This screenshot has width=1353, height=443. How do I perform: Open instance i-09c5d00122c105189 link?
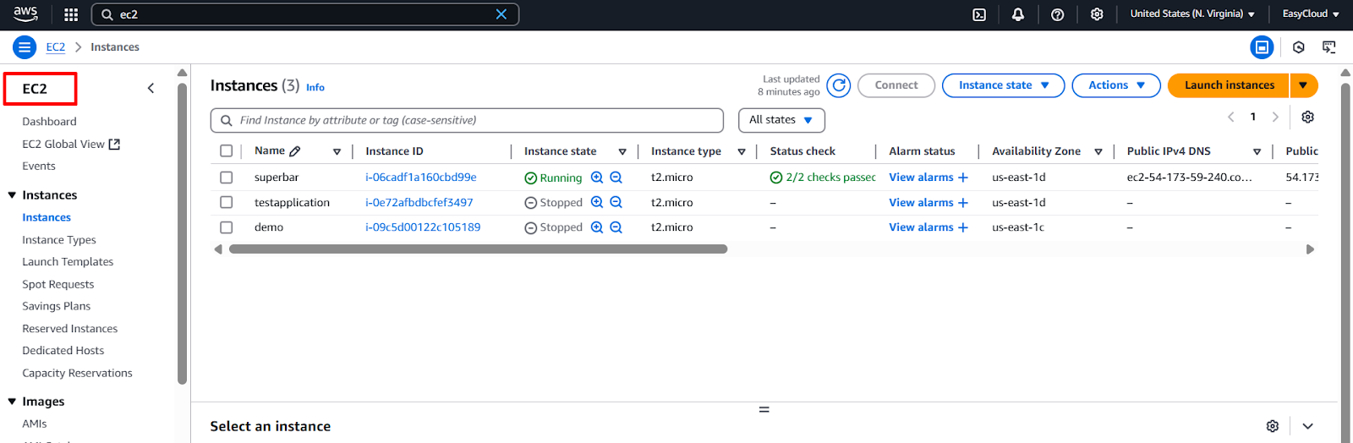point(423,227)
